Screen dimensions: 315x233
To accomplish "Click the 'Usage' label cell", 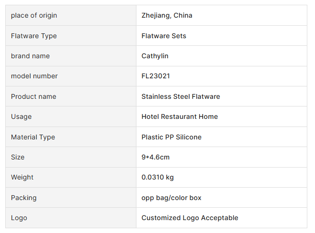I will [x=21, y=116].
